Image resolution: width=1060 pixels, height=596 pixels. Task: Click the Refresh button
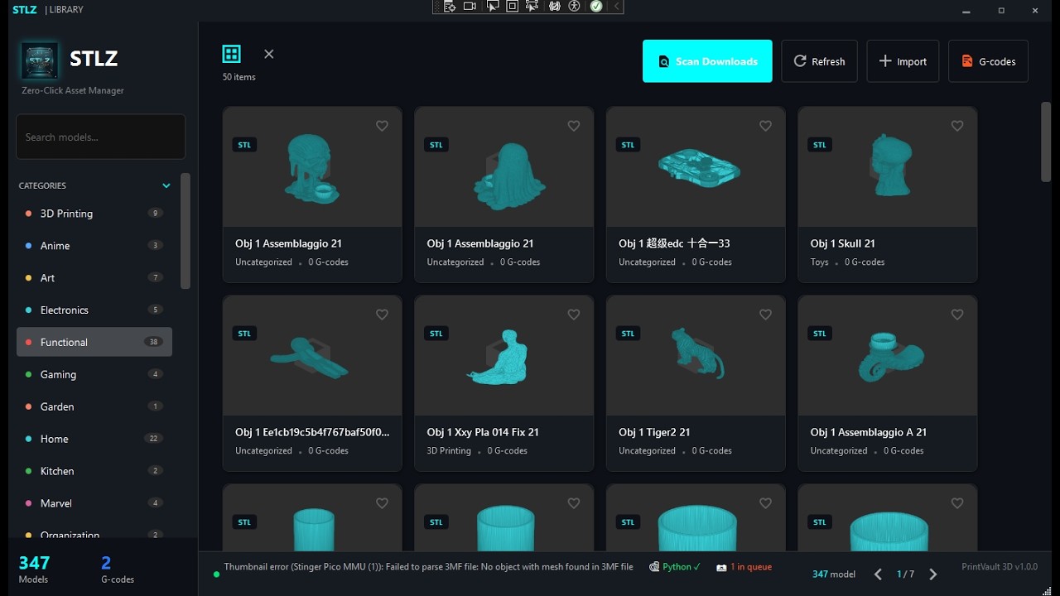click(x=820, y=61)
